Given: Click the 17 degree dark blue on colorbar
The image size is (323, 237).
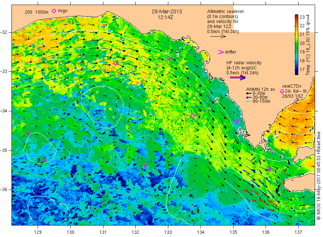Looking at the screenshot, I should (x=296, y=69).
